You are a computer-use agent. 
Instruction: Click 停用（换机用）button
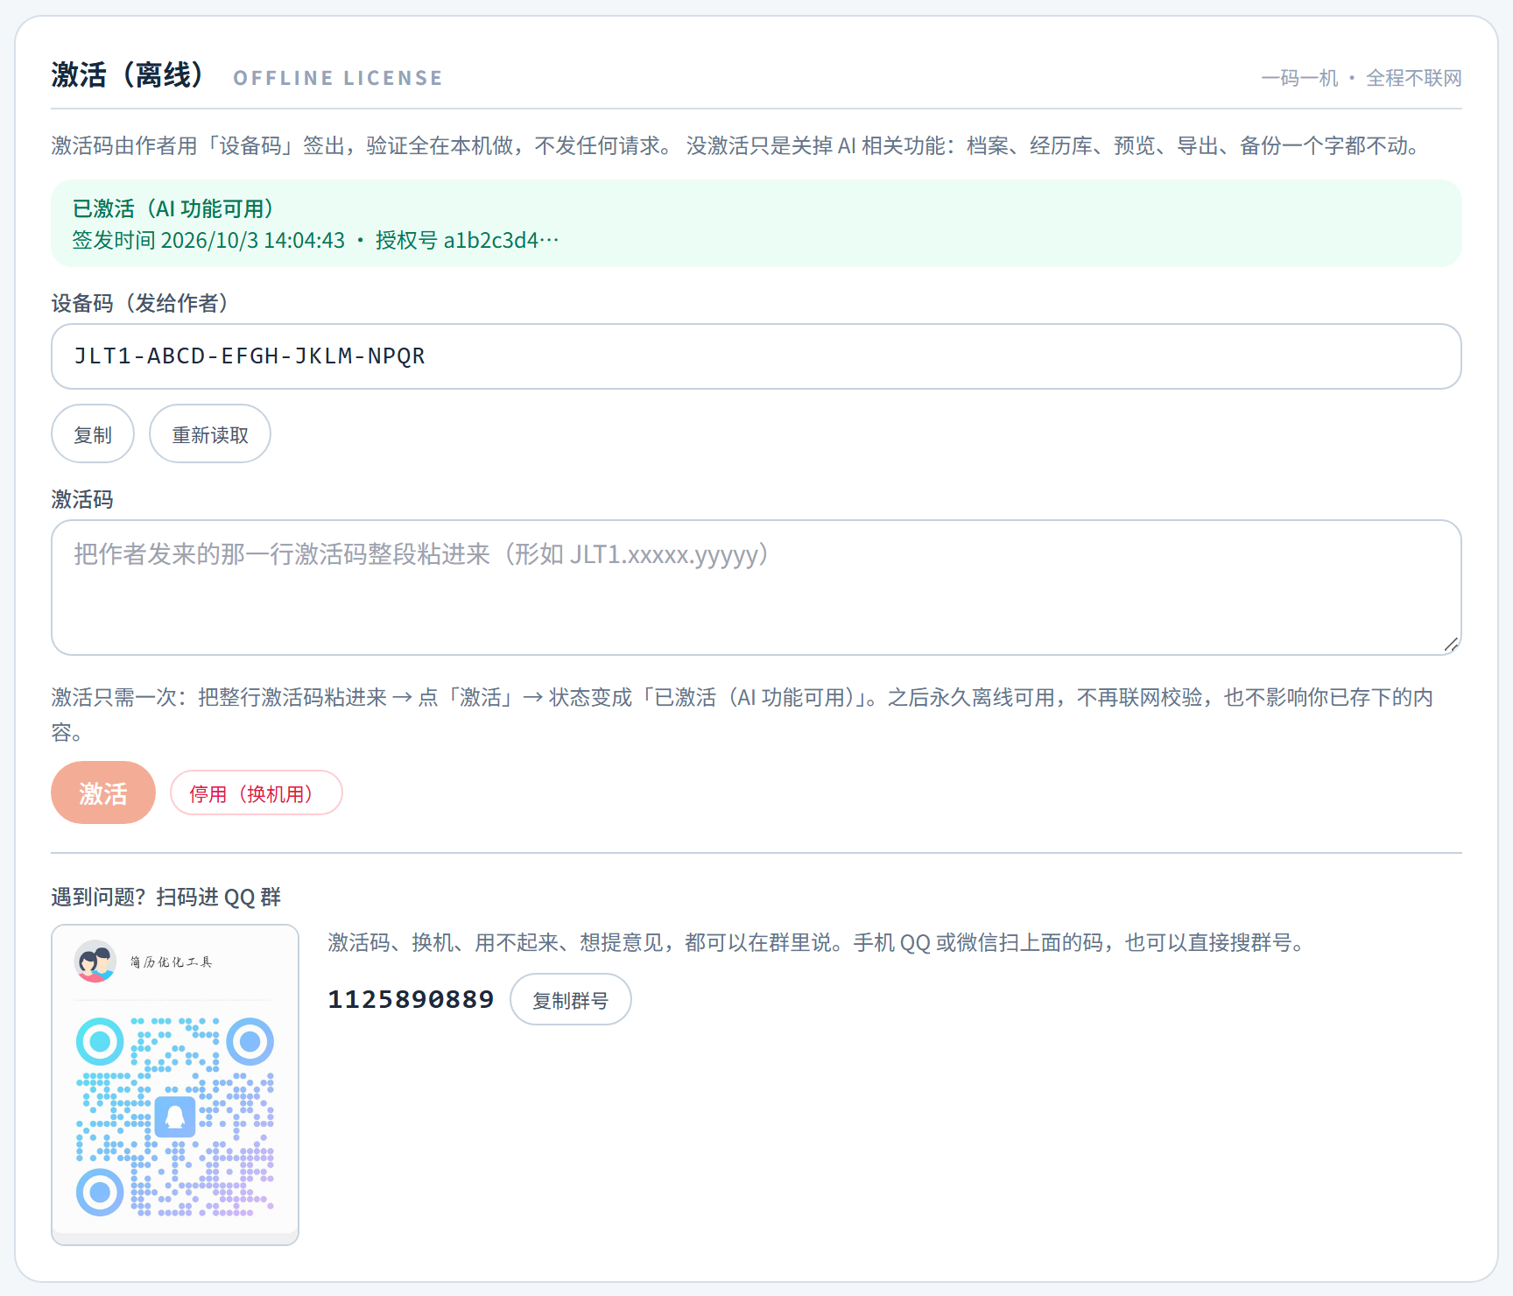tap(256, 793)
